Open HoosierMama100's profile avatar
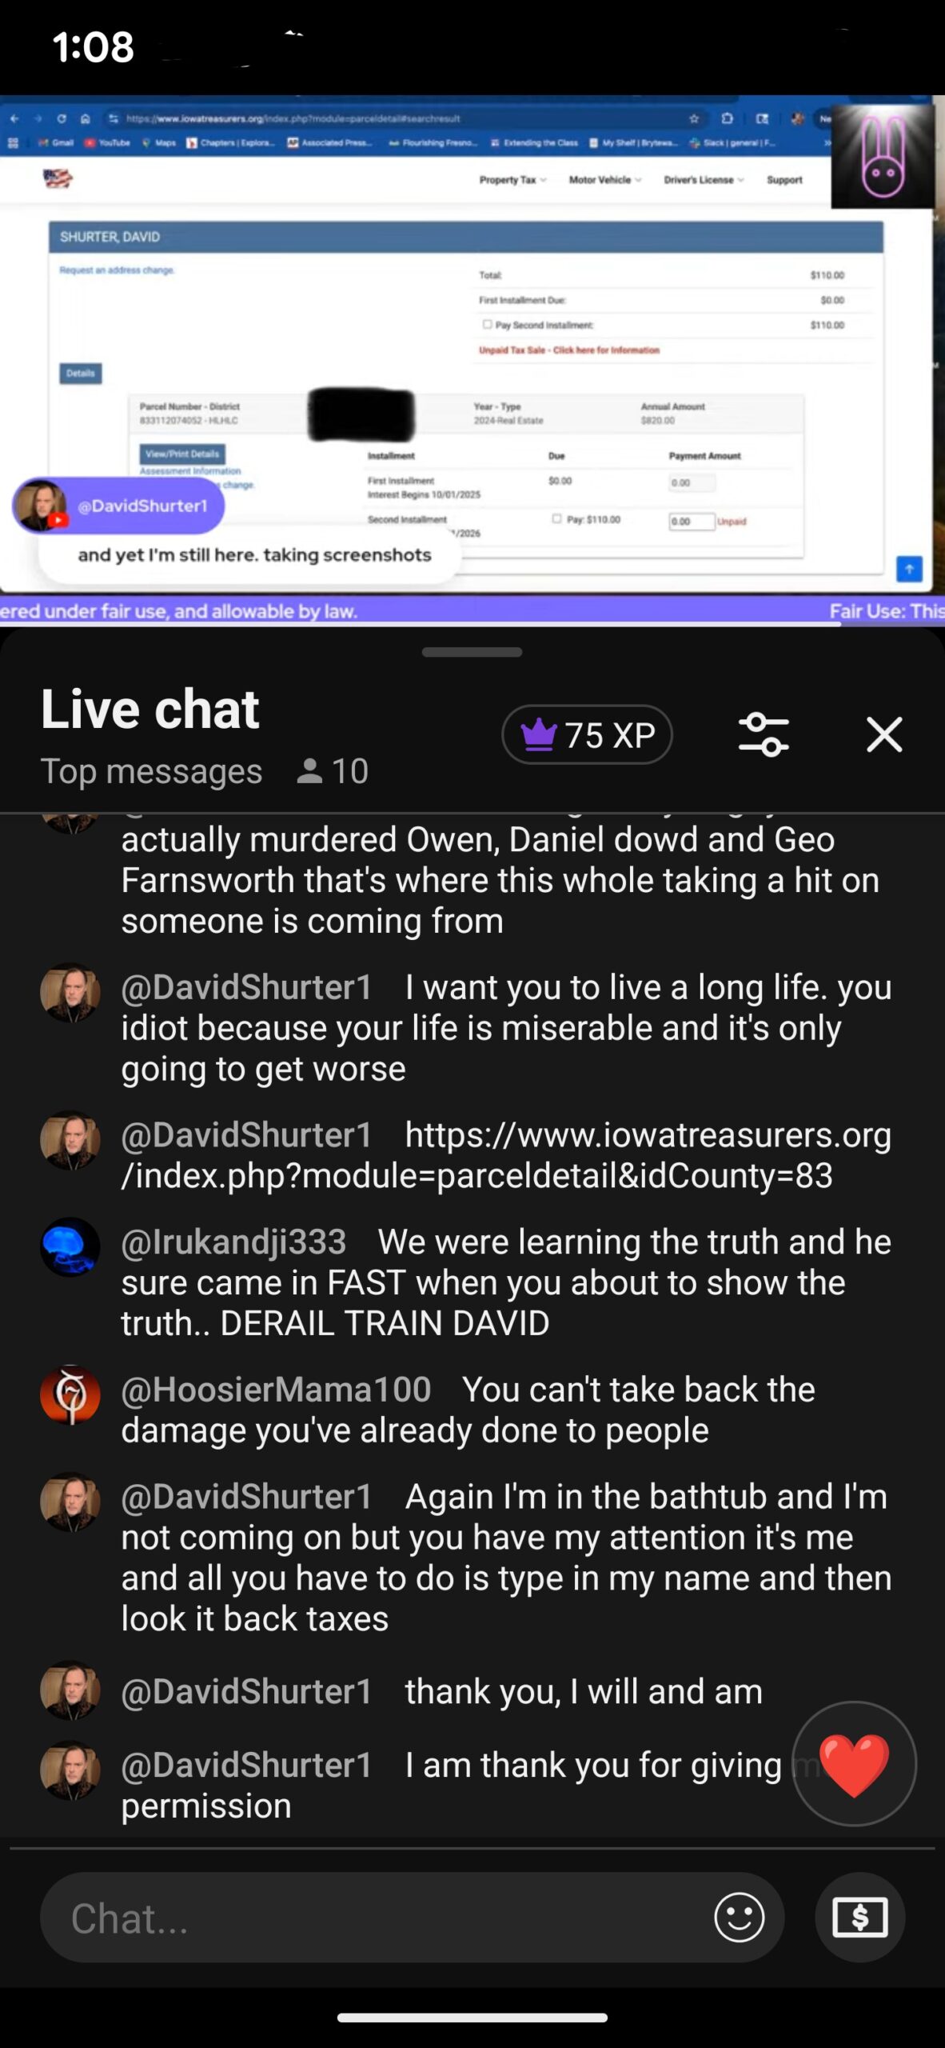 point(70,1394)
